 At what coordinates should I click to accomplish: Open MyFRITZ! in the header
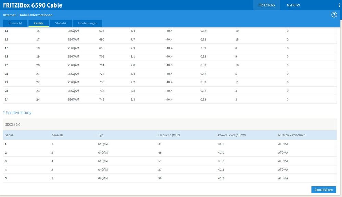pos(293,5)
